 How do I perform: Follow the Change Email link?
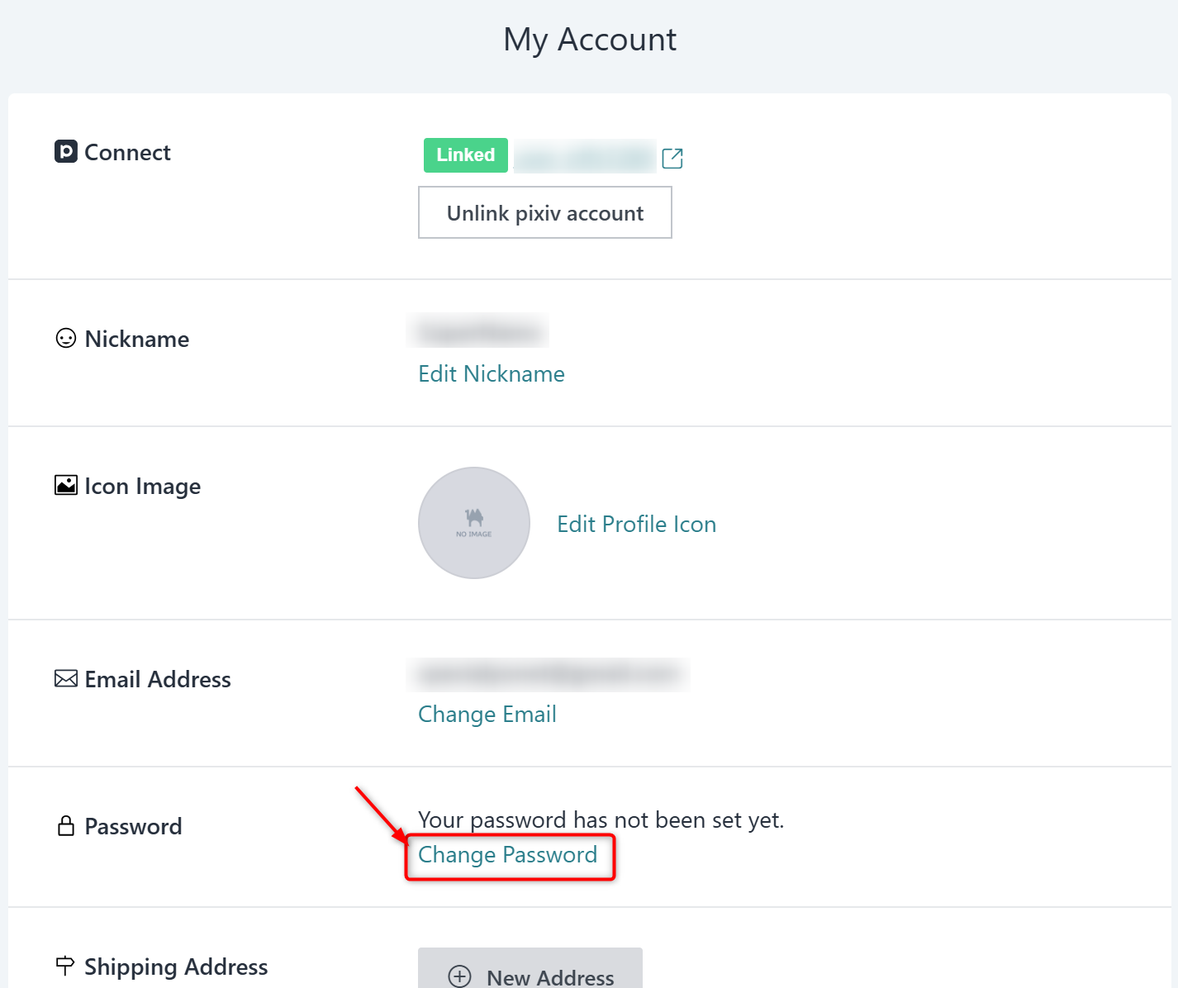point(487,715)
